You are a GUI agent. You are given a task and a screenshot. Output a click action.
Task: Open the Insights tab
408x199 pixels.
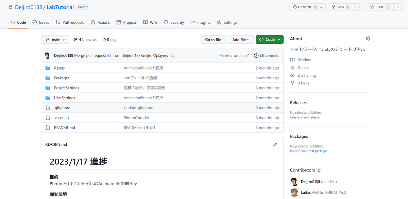(201, 22)
